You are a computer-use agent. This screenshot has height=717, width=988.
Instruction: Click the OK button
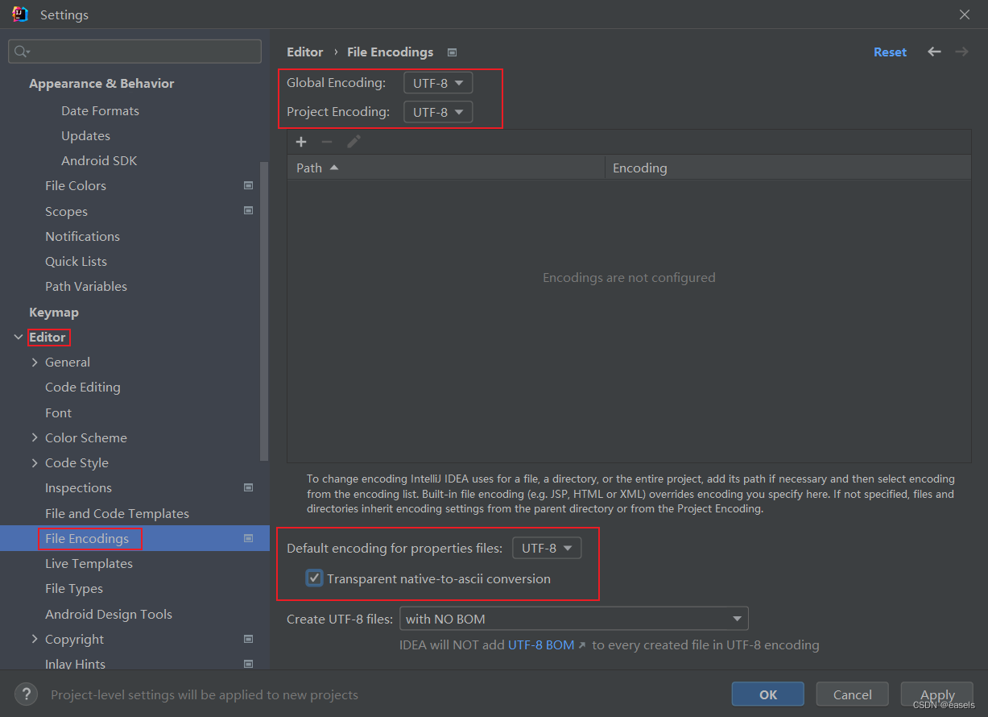coord(768,694)
